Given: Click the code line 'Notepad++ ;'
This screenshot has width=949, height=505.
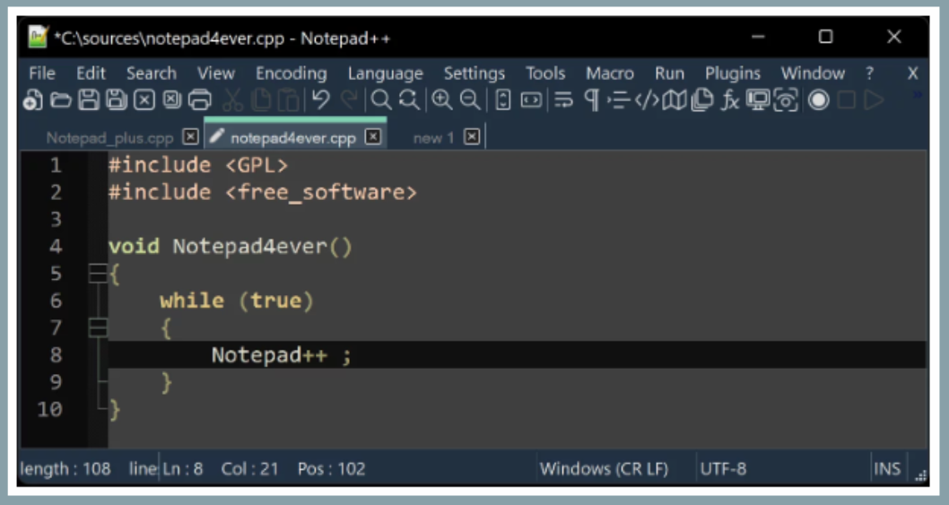Looking at the screenshot, I should (281, 355).
